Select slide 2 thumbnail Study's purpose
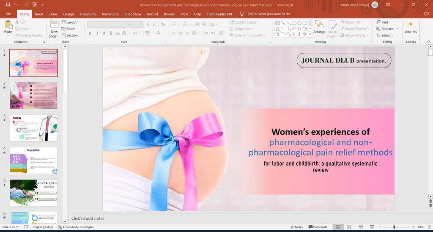 tap(33, 95)
